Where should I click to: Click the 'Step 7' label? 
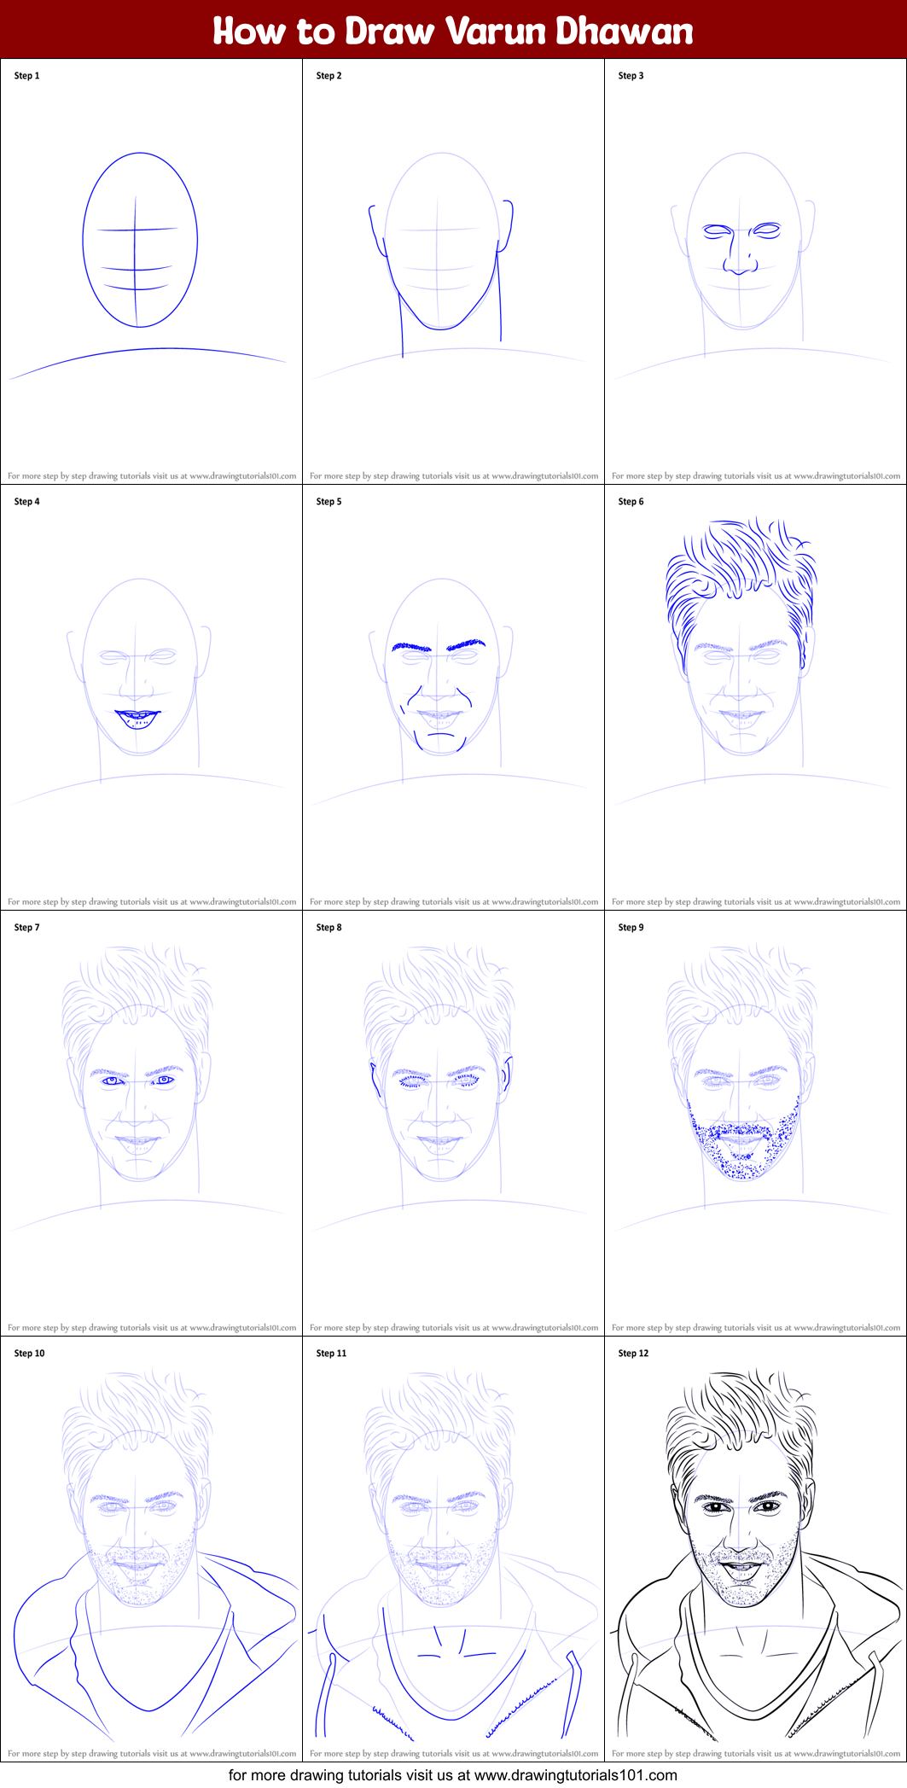coord(27,928)
